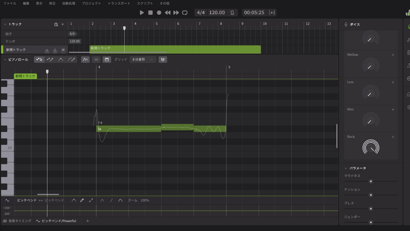410x231 pixels.
Task: Click the waveform display icon in piano roll toolbar
Action: (96, 59)
